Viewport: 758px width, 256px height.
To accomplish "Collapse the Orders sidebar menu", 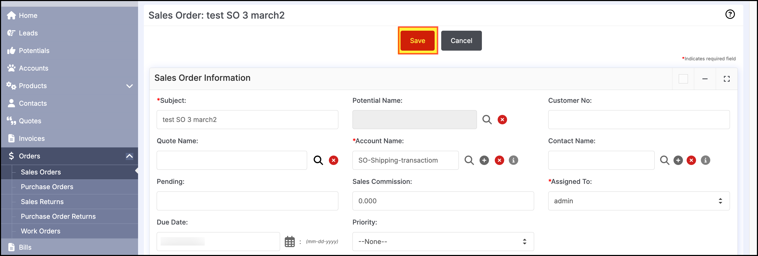I will pyautogui.click(x=129, y=156).
